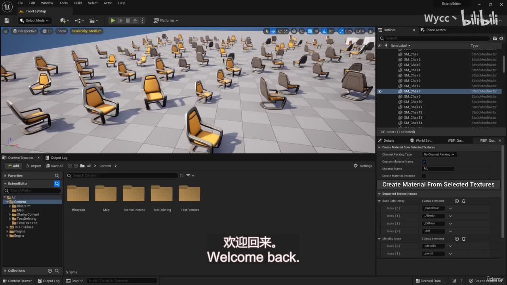Open the viewport Show menu

coord(61,31)
